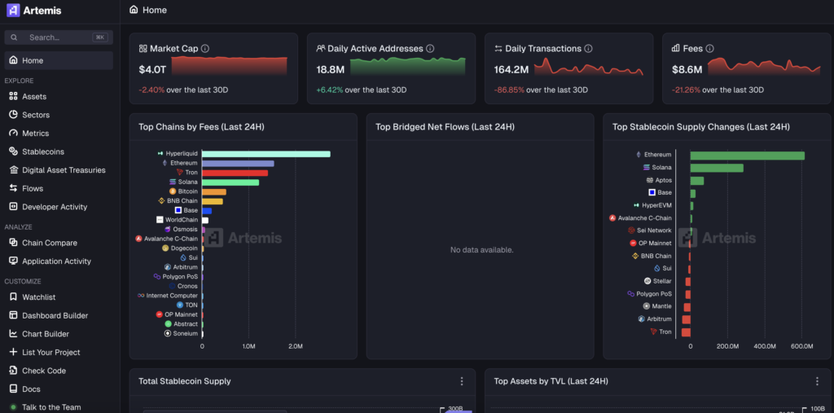Click the Internet Computer label
This screenshot has height=413, width=834.
(x=172, y=296)
